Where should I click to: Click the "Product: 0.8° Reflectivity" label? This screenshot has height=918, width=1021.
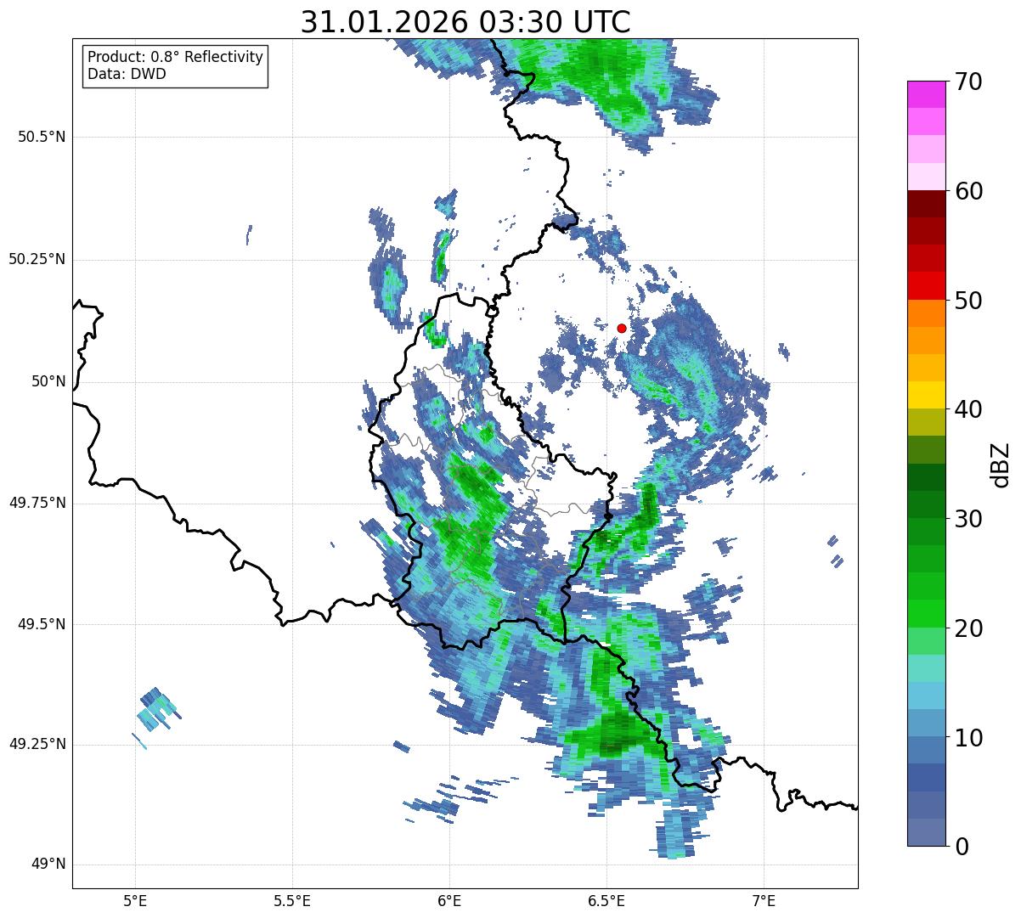pyautogui.click(x=176, y=57)
